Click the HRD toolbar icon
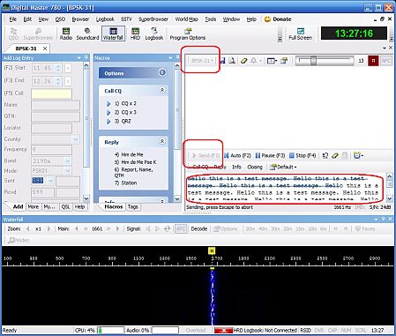The image size is (396, 336). 135,34
